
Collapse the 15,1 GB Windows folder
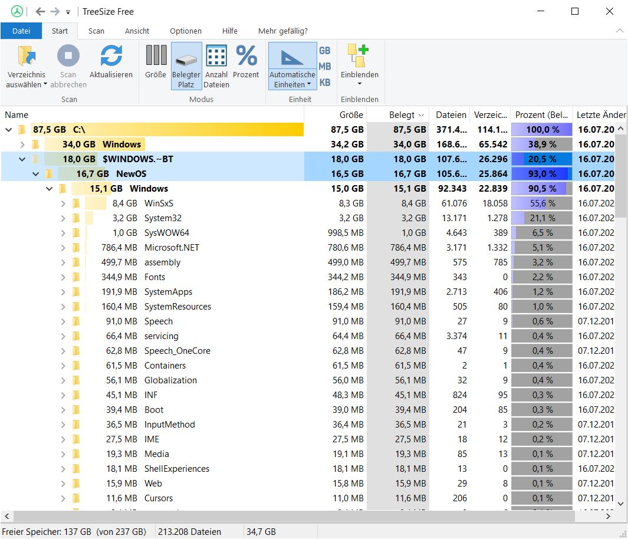(49, 189)
